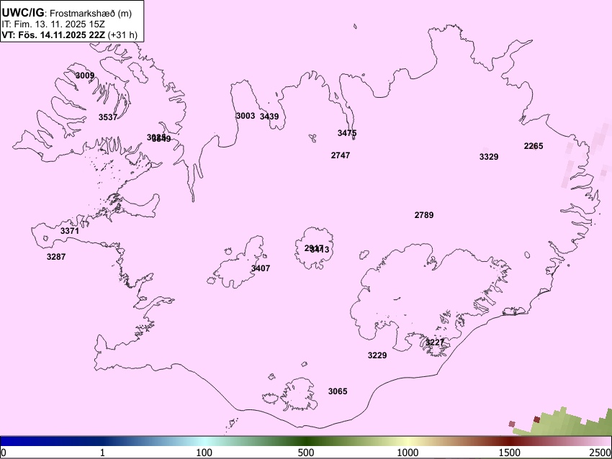Click the 3229 value on the map
The width and height of the screenshot is (612, 459).
[x=377, y=355]
